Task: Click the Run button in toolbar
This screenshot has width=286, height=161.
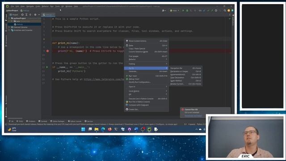Action: pos(183,11)
